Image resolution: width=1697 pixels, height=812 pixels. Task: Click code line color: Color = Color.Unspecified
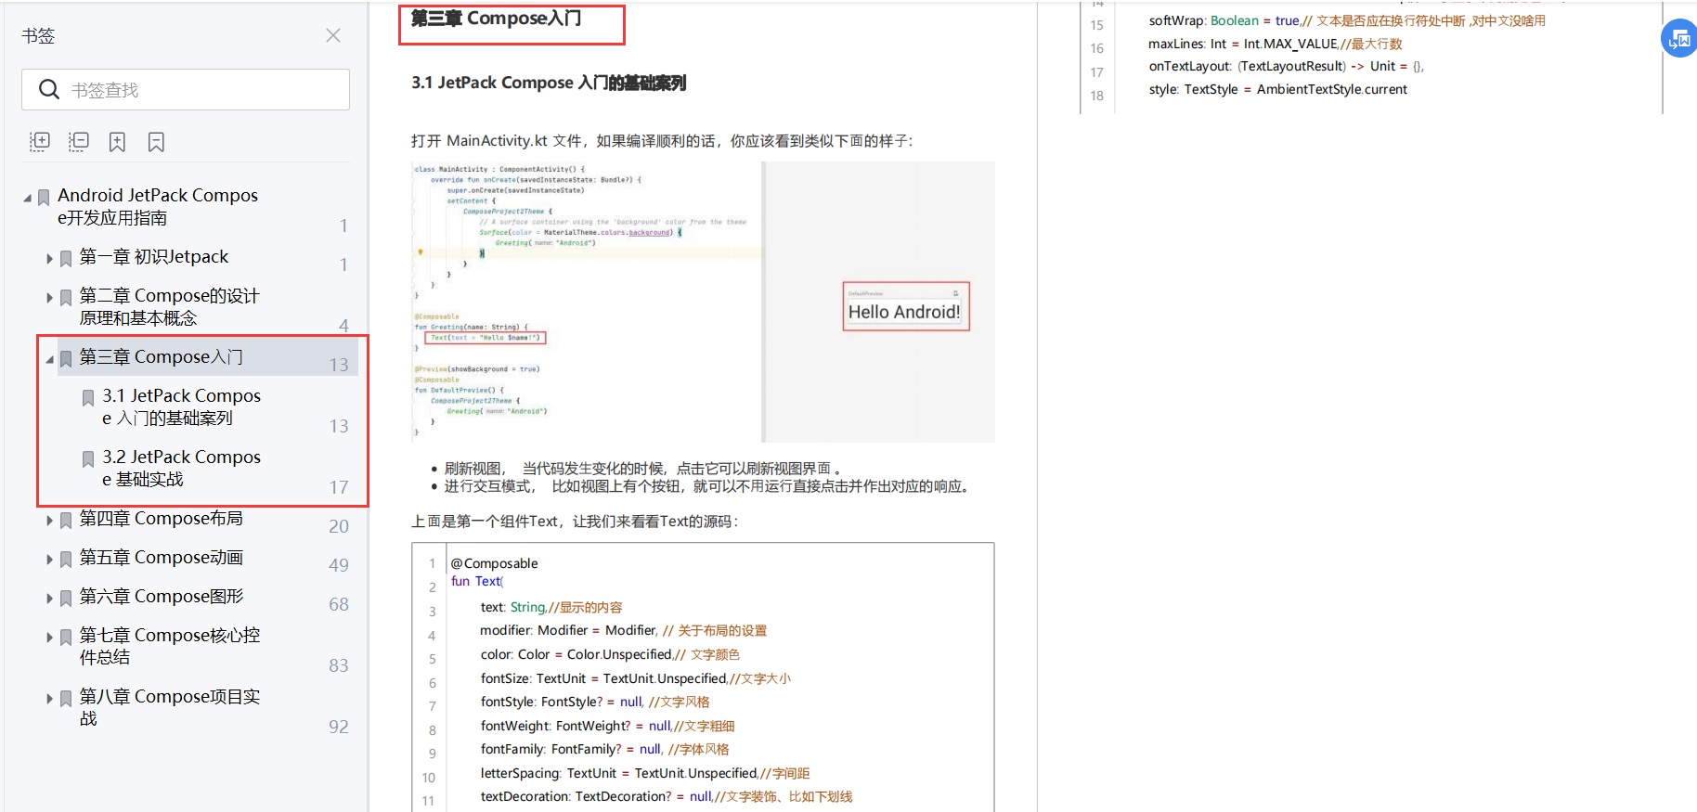(610, 654)
